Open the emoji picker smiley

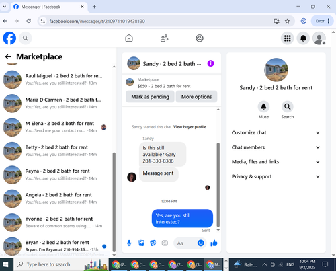201,243
